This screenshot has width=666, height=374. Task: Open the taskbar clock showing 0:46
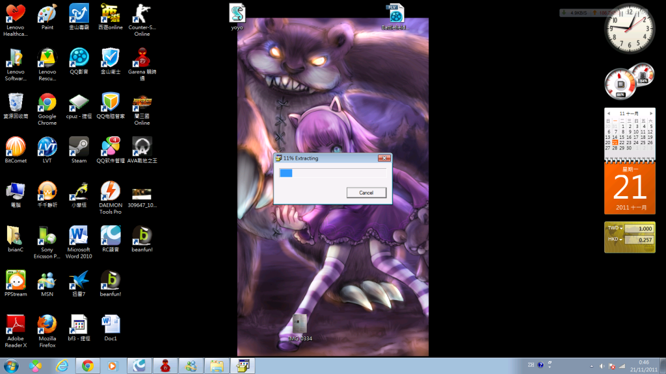[644, 366]
